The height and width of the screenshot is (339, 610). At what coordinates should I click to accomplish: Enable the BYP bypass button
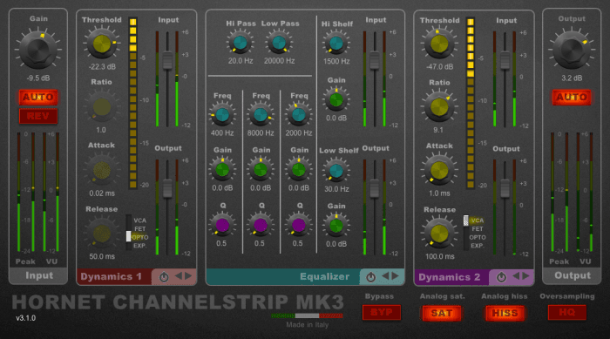(x=382, y=313)
